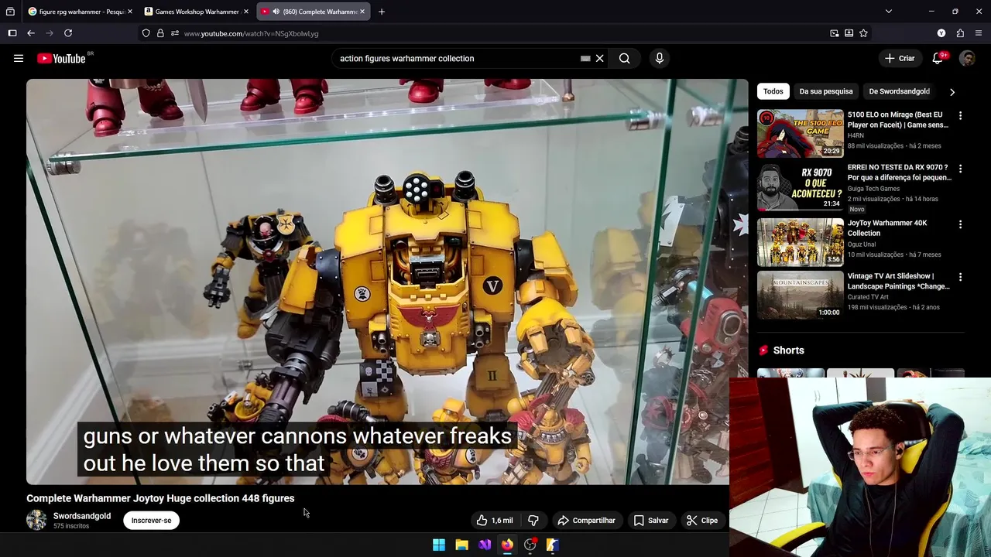Open options for JoyToy Warhammer 40K Collection video
This screenshot has width=991, height=557.
point(960,224)
